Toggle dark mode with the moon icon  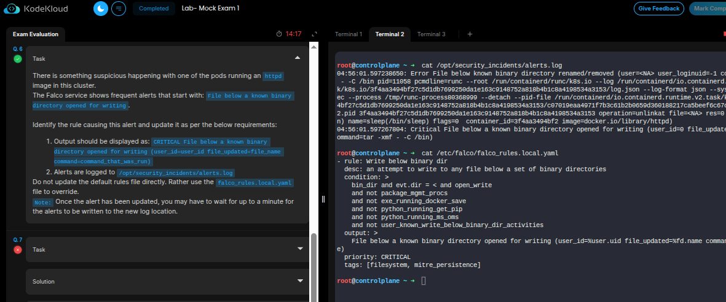pos(101,9)
